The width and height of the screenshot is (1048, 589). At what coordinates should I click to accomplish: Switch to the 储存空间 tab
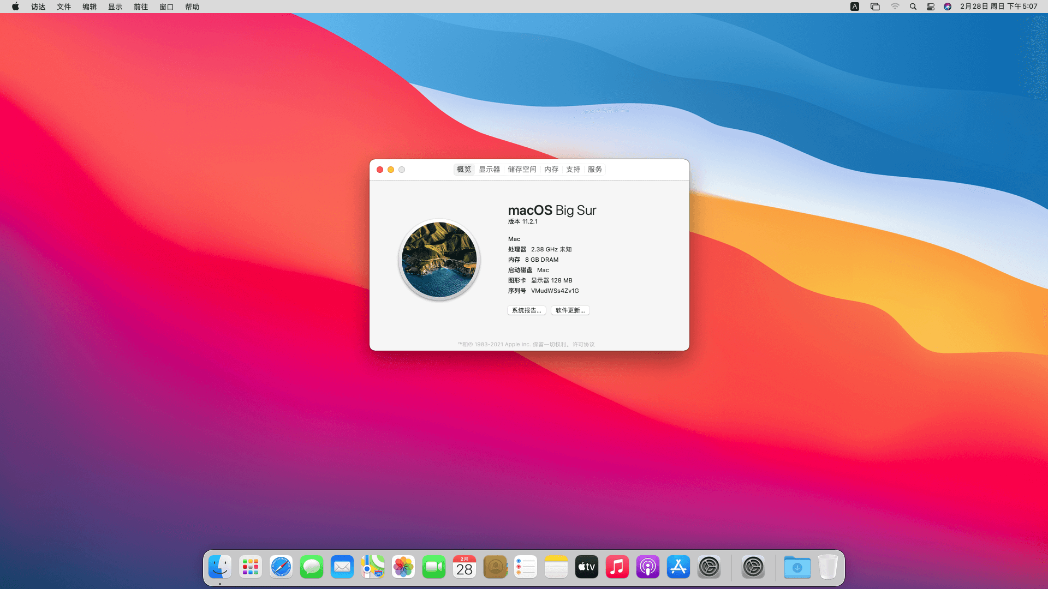click(522, 170)
